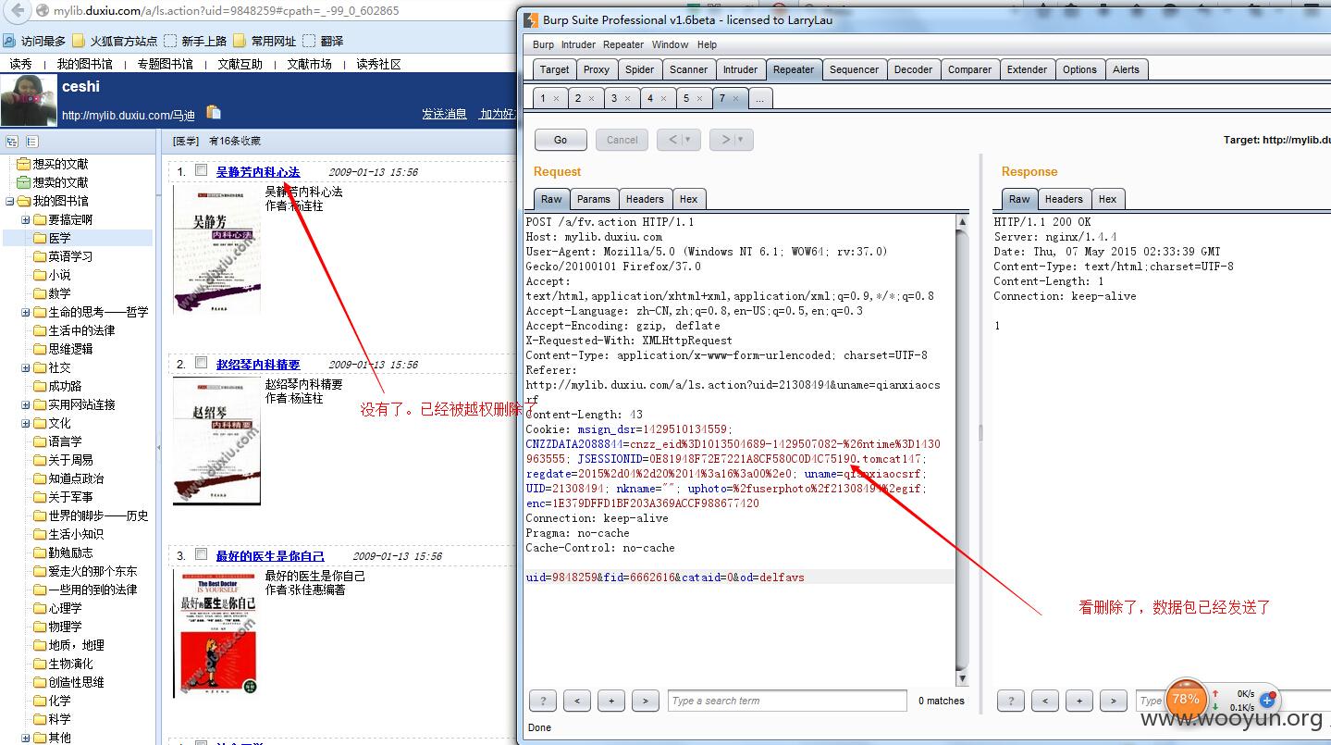Click the 78% floating speed indicator
Viewport: 1331px width, 745px height.
1185,699
